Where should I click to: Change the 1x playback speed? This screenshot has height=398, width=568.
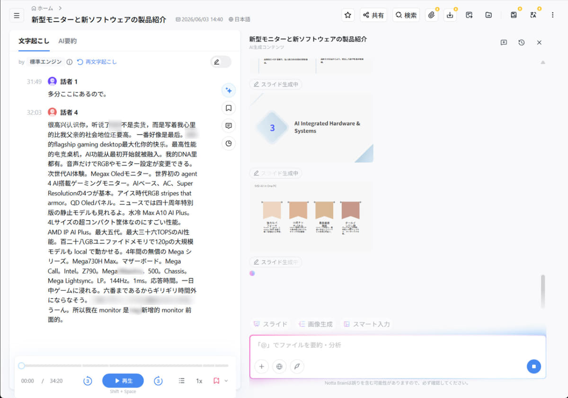(199, 381)
